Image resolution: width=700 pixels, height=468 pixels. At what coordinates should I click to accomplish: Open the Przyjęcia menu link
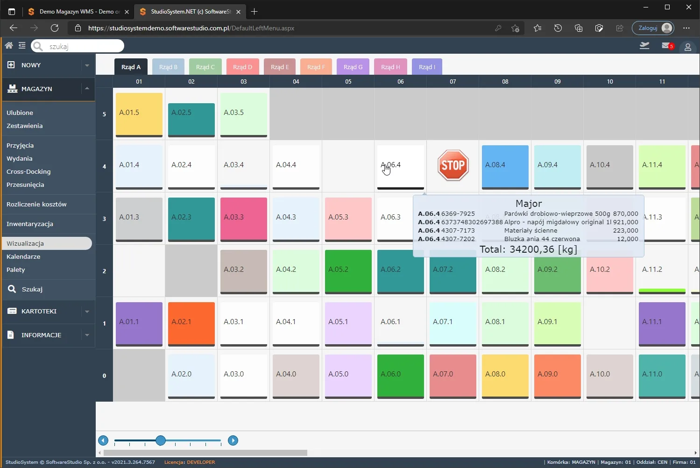point(20,145)
